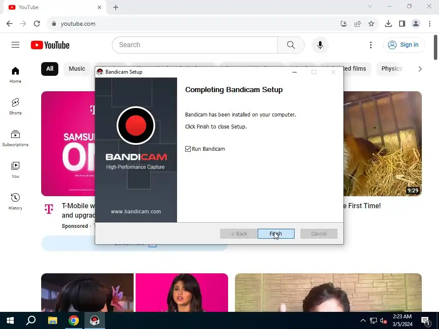The image size is (439, 329).
Task: Click Chrome icon in taskbar
Action: pos(74,320)
